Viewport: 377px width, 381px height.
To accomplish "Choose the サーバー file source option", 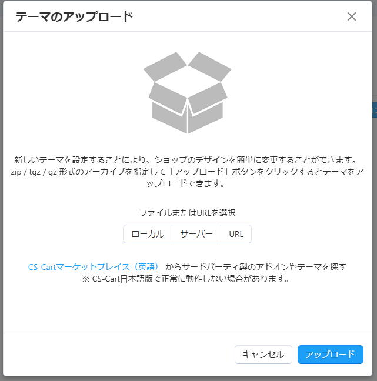I will coord(196,234).
